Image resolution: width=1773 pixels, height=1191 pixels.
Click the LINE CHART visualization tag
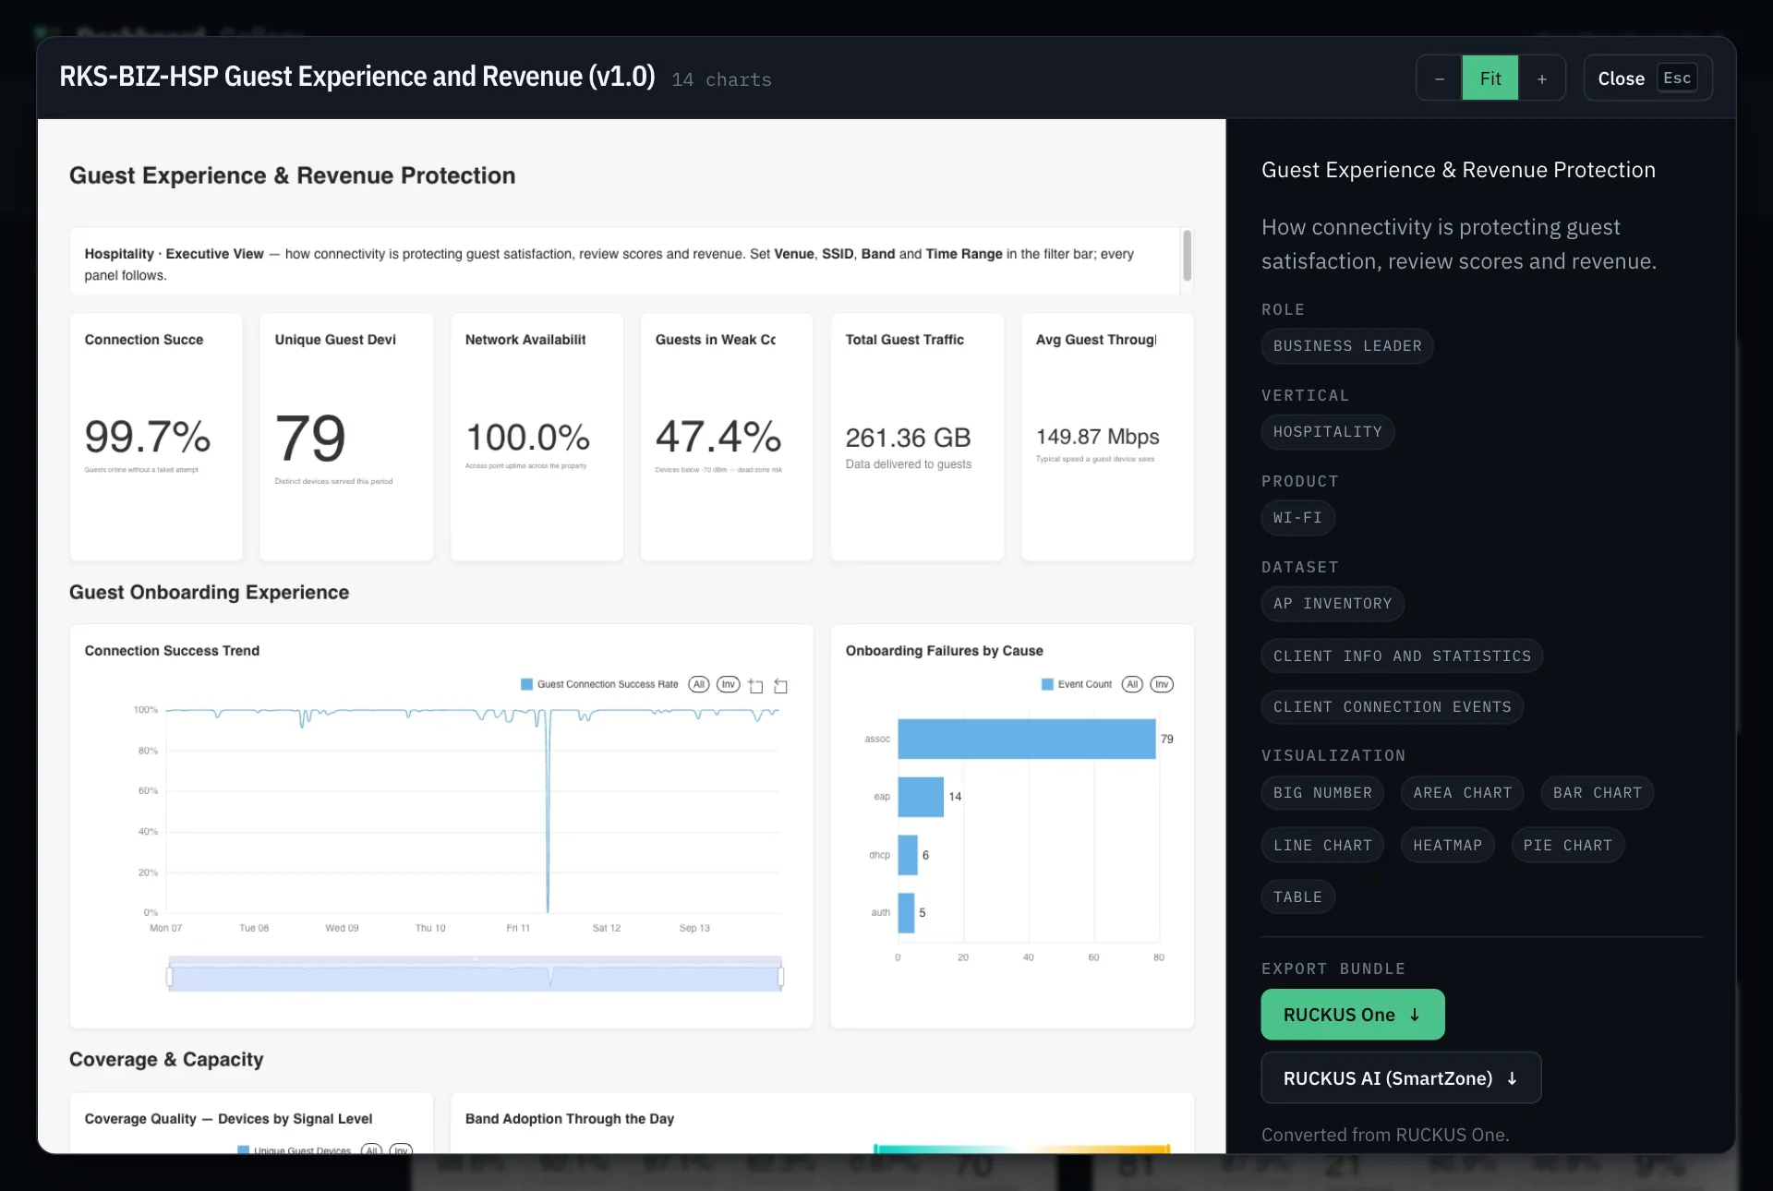1322,846
